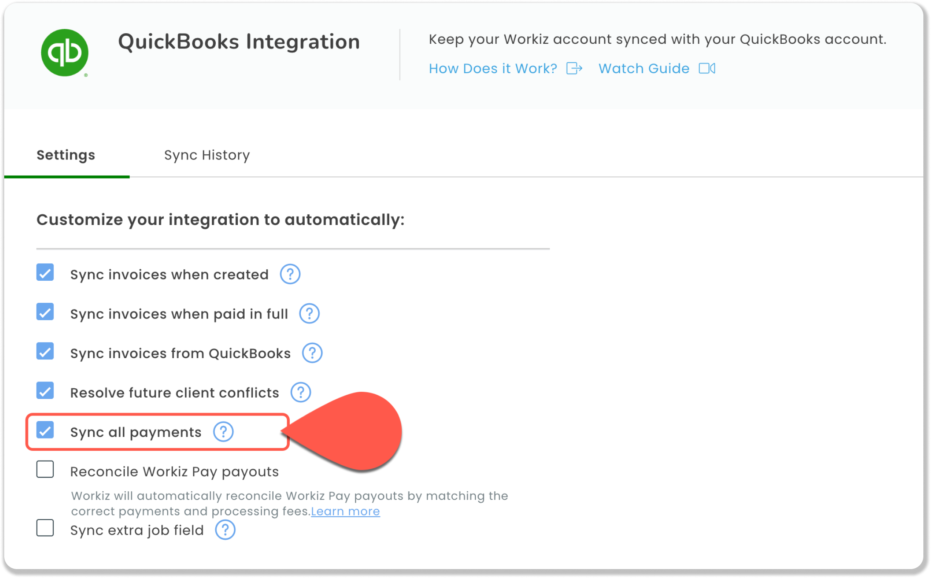Open help for Sync invoices from QuickBooks
The width and height of the screenshot is (931, 578).
coord(312,353)
